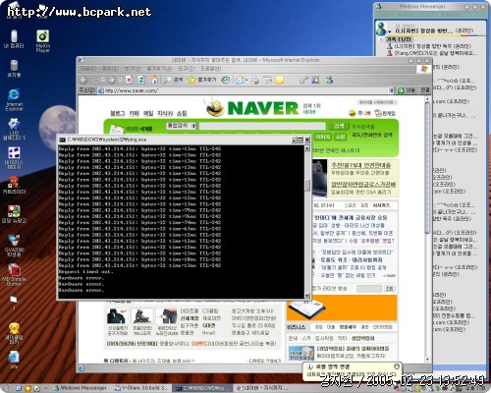Open the address bar URL dropdown

[x=391, y=90]
